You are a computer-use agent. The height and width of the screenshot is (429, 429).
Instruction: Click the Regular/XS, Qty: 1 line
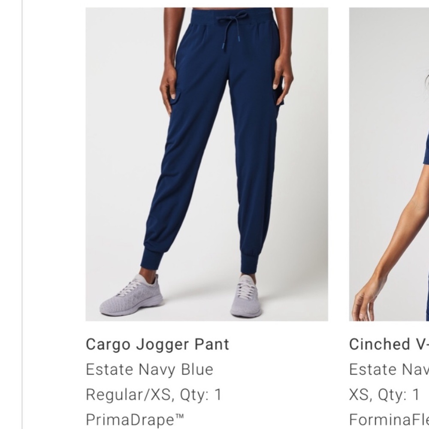154,395
